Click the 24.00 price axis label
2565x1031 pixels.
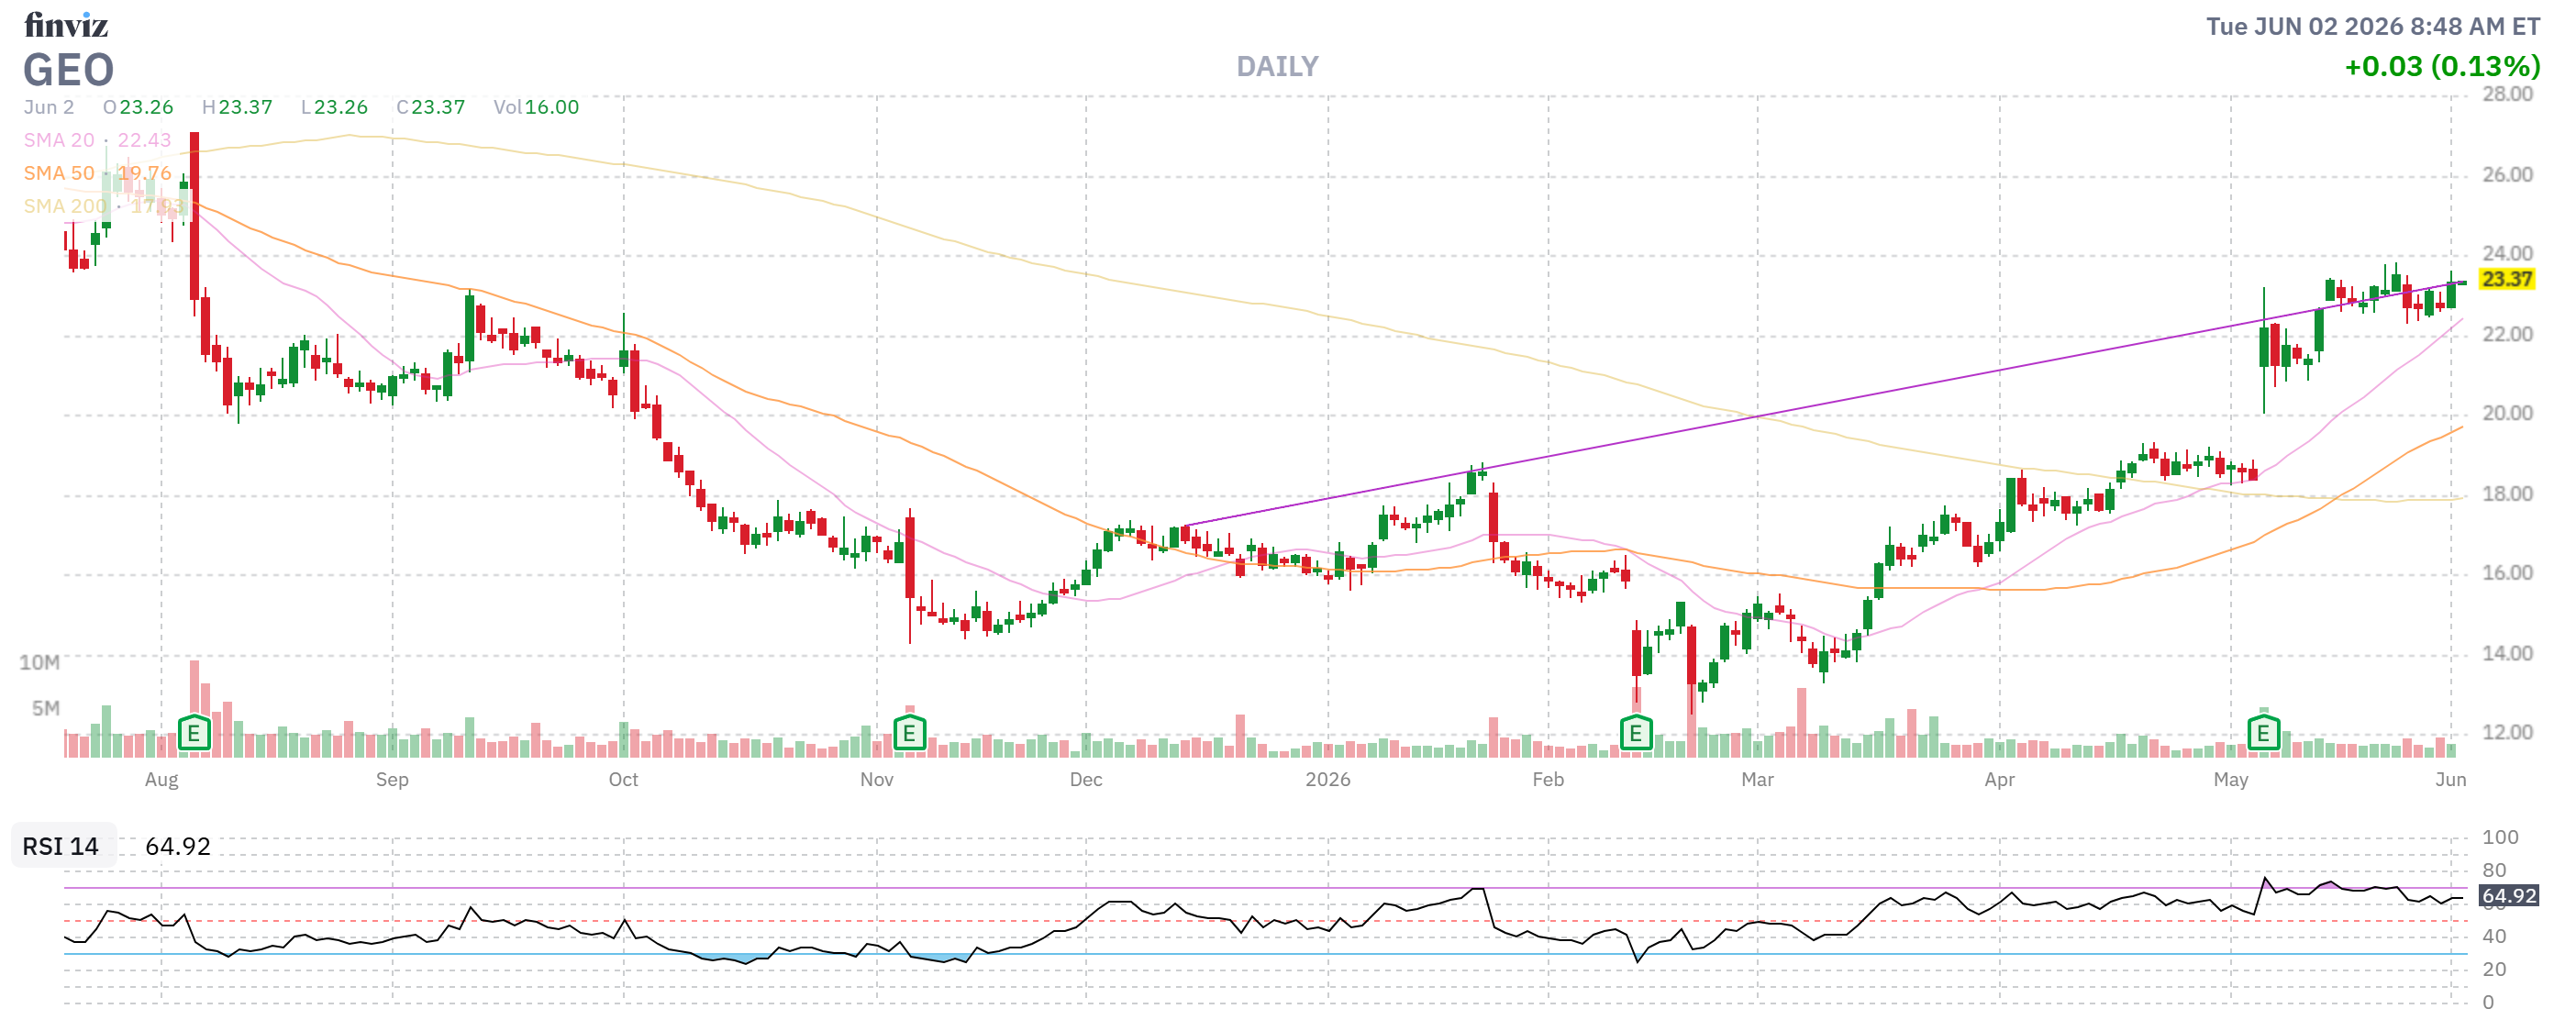click(x=2506, y=254)
